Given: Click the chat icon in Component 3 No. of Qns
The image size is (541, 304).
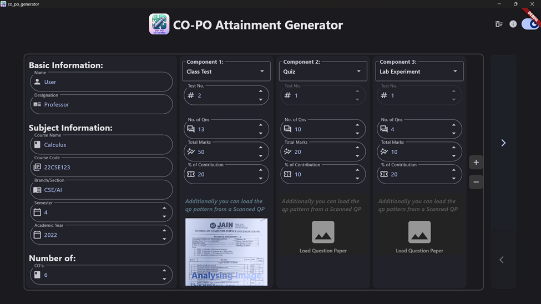Looking at the screenshot, I should [384, 129].
